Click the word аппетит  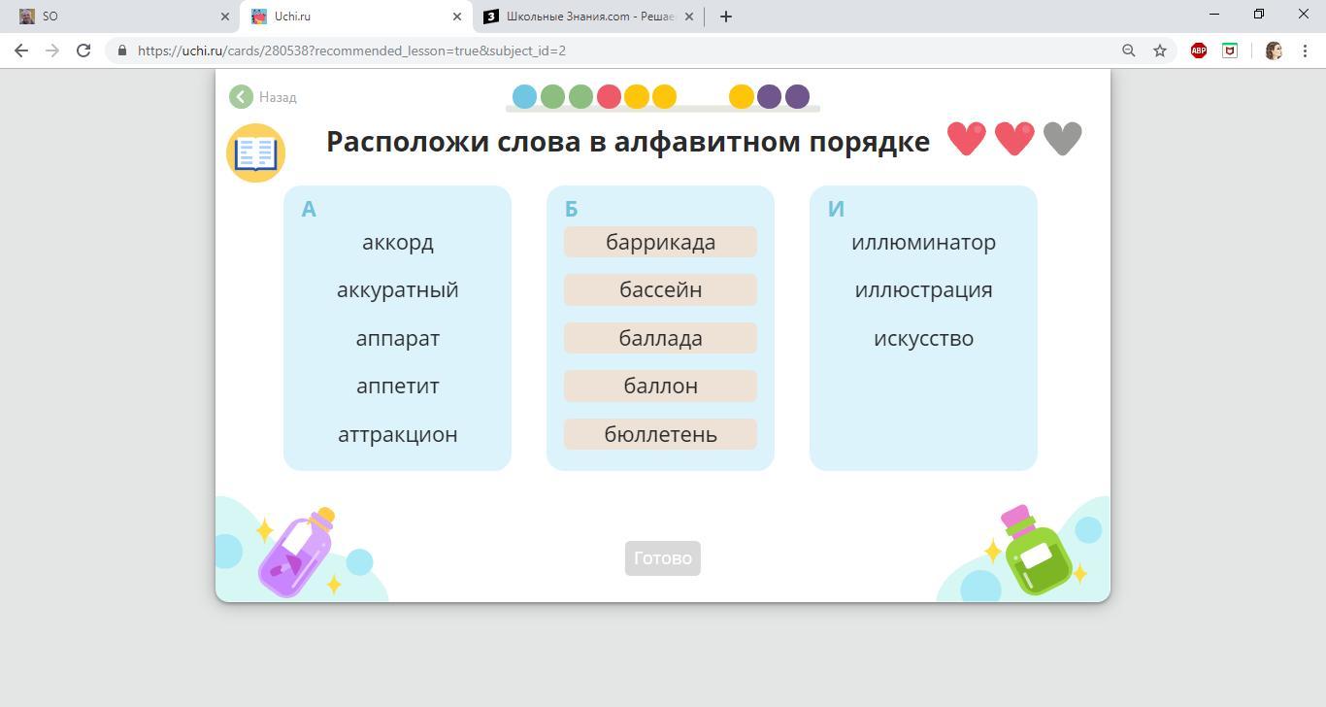pos(398,387)
